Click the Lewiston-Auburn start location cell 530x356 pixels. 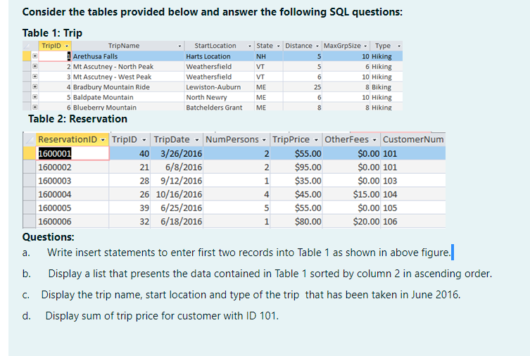tap(219, 87)
